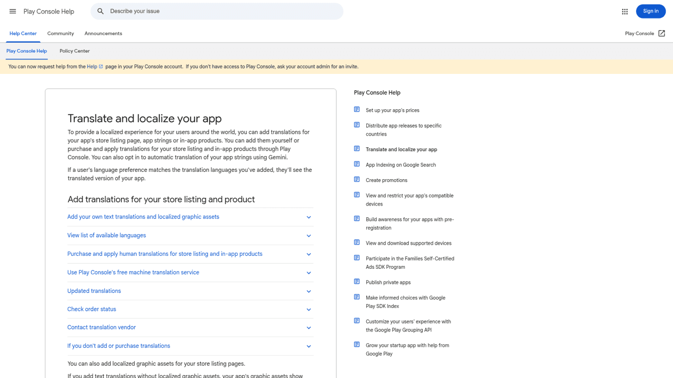Viewport: 673px width, 378px height.
Task: Open the hamburger main menu
Action: [x=12, y=11]
